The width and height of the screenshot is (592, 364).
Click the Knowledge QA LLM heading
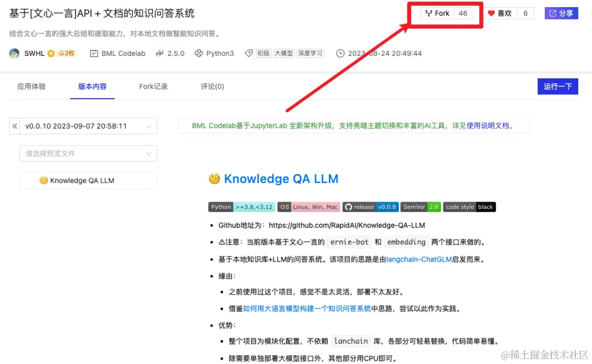(x=281, y=179)
